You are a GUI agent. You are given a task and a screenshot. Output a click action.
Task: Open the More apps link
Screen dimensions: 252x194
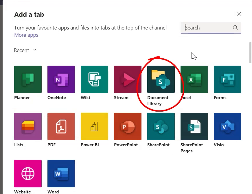(x=26, y=35)
